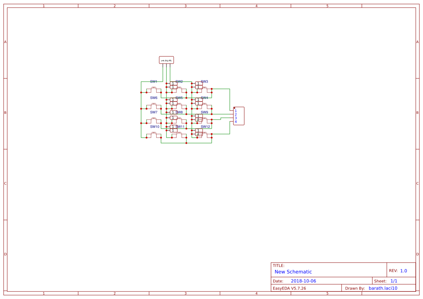Image resolution: width=423 pixels, height=299 pixels.
Task: Select the SW6 switch symbol
Action: [x=153, y=107]
